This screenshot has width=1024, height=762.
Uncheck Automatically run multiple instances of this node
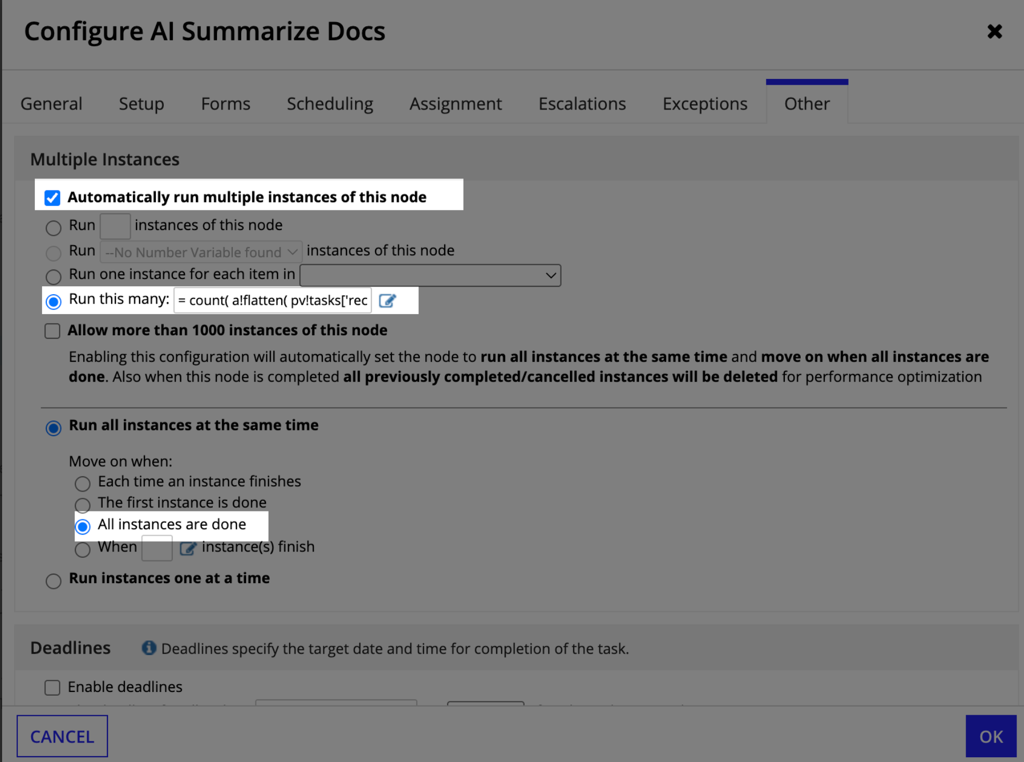(x=53, y=198)
